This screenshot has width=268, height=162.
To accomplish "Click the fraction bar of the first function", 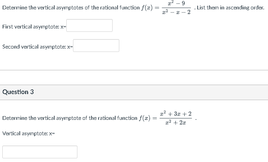I will point(176,8).
